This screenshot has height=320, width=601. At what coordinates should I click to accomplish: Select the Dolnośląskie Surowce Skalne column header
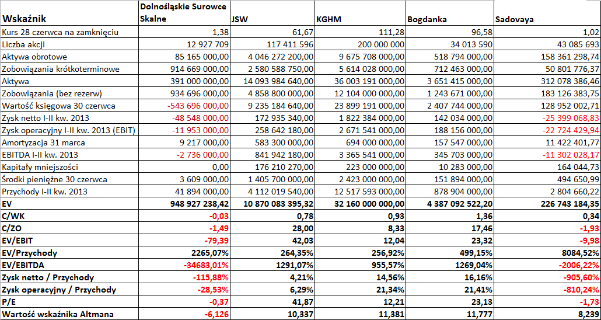click(183, 13)
